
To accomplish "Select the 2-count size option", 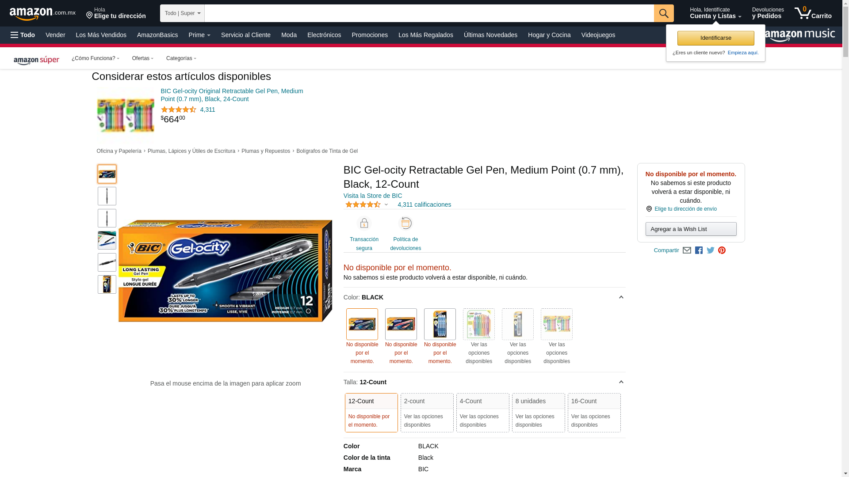I will (x=427, y=412).
